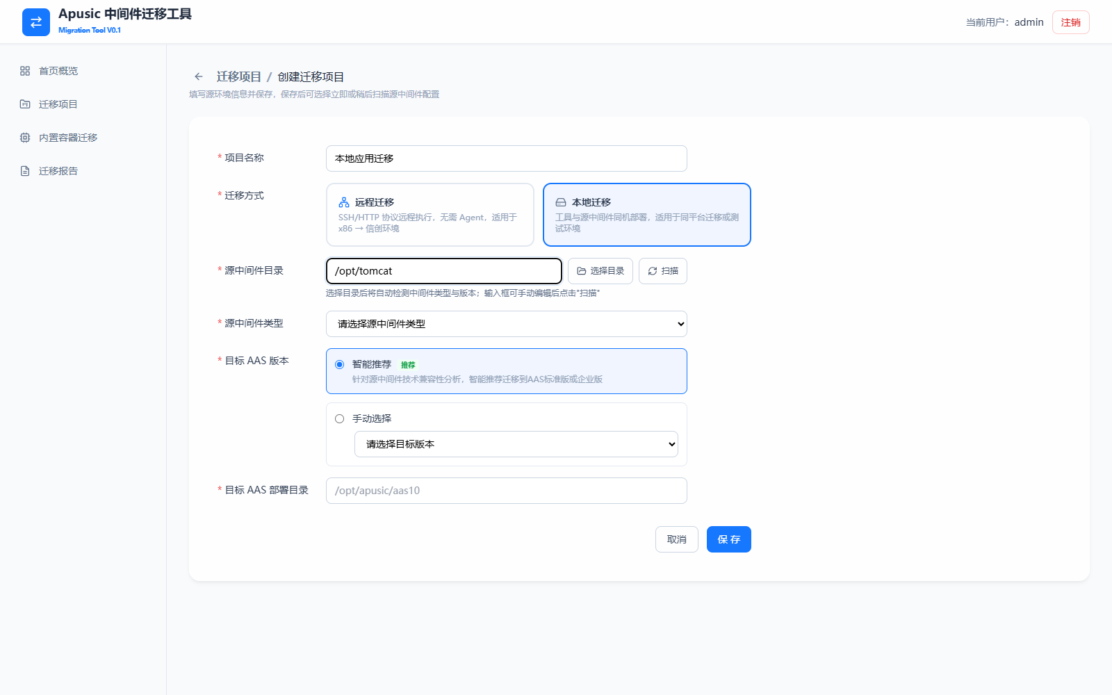Viewport: 1112px width, 695px height.
Task: Click the network icon on 远程迁移 card
Action: tap(344, 202)
